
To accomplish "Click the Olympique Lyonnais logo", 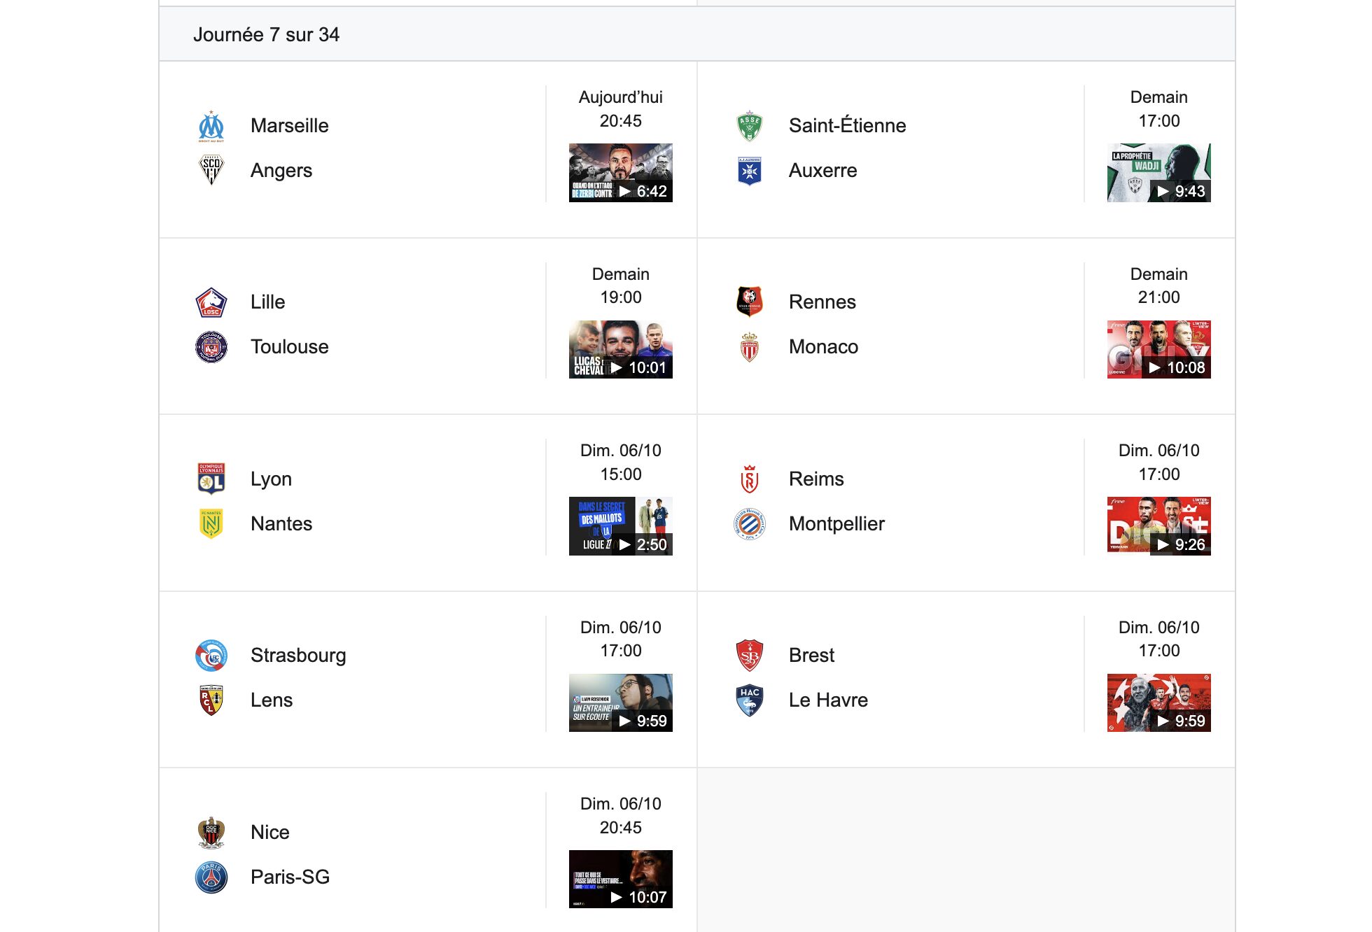I will [x=211, y=479].
